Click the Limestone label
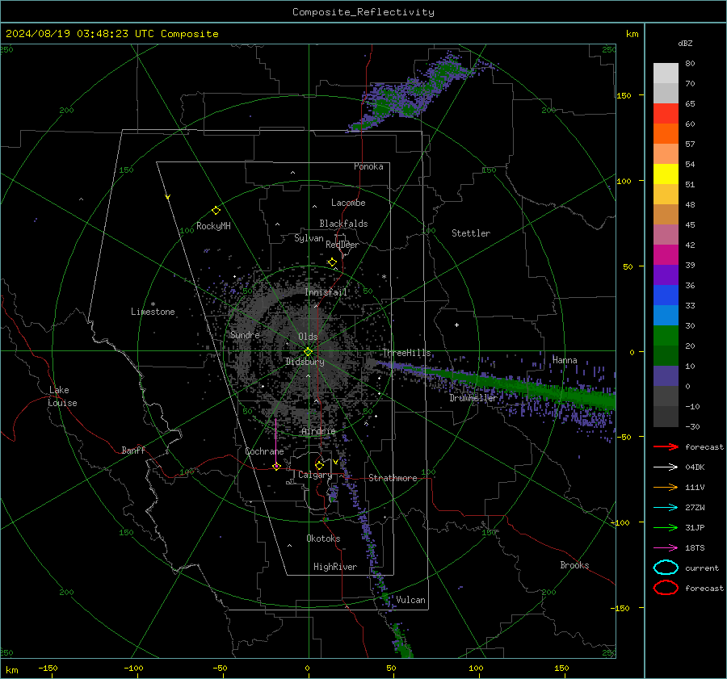The width and height of the screenshot is (727, 679). 153,312
